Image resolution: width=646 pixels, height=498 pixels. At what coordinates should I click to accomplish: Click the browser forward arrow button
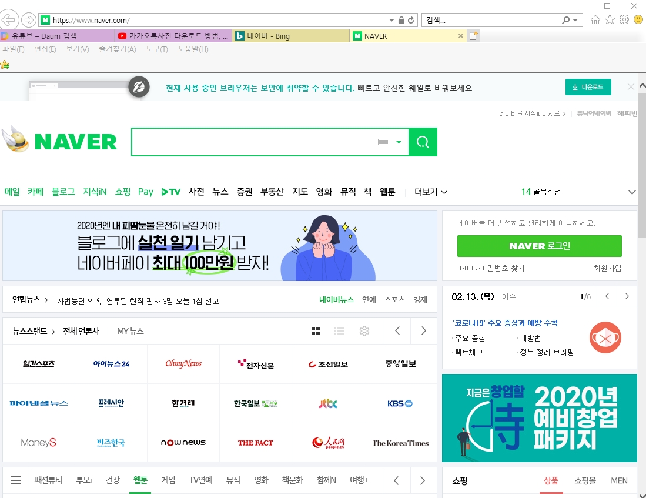(28, 19)
